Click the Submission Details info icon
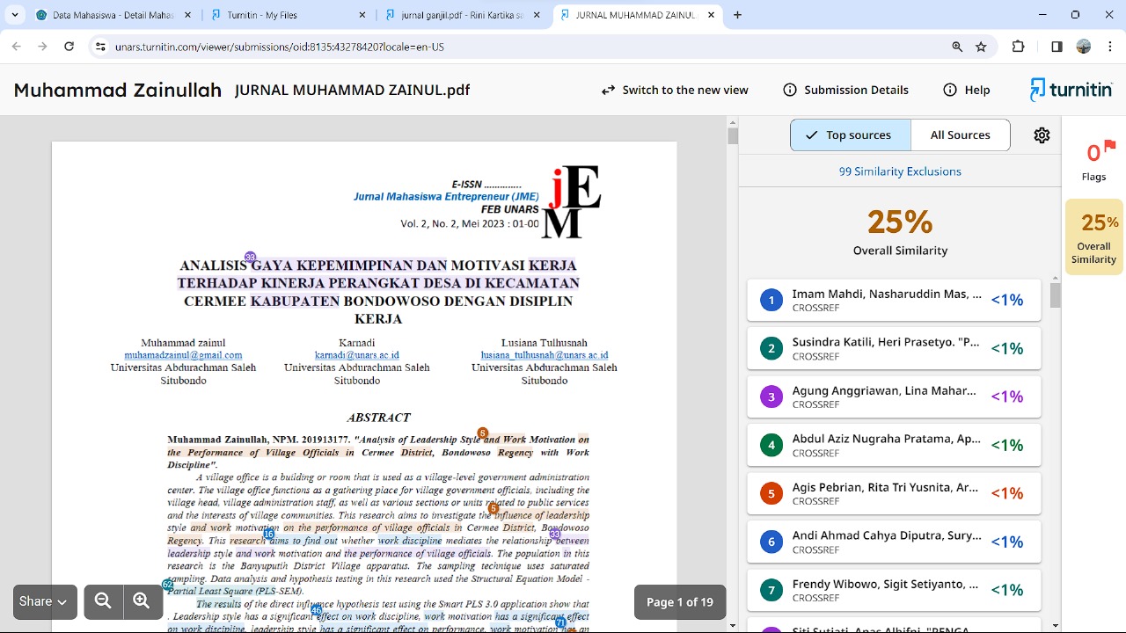 coord(790,90)
